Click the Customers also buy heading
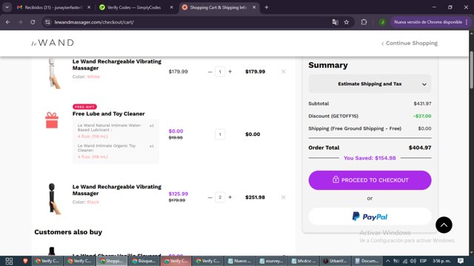 coord(68,232)
